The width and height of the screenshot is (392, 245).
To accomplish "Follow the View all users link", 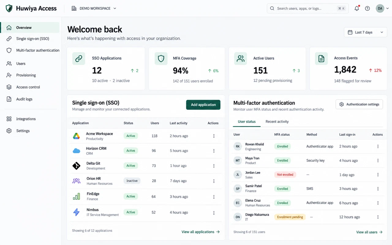I will coord(369,232).
